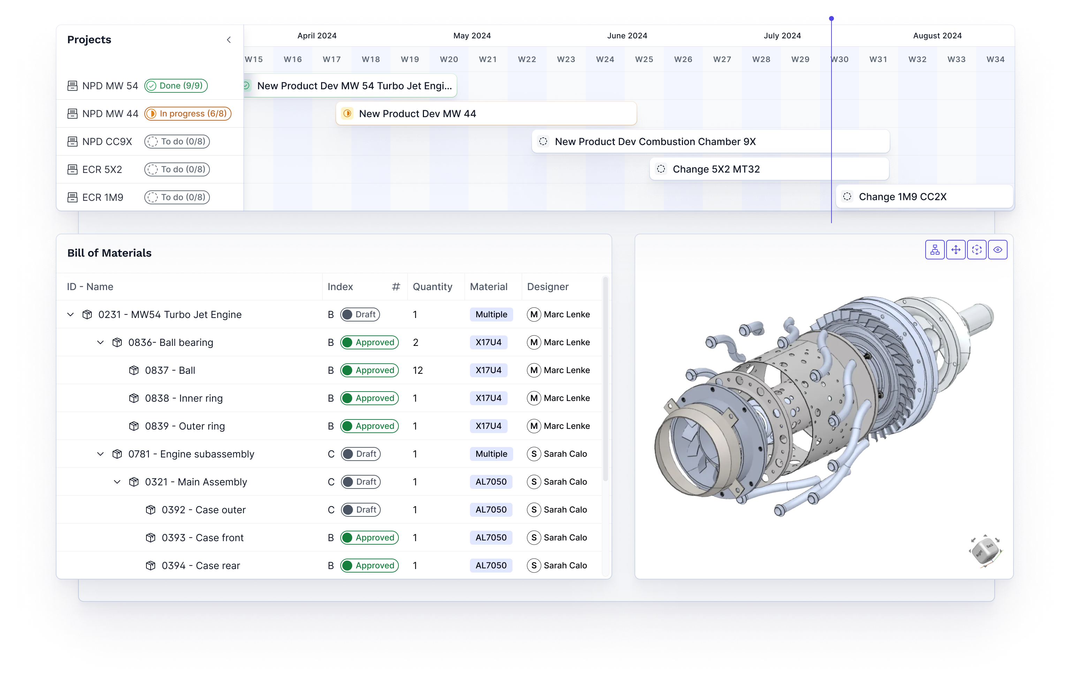
Task: Click the NPD MW 54 project list icon
Action: pos(72,85)
